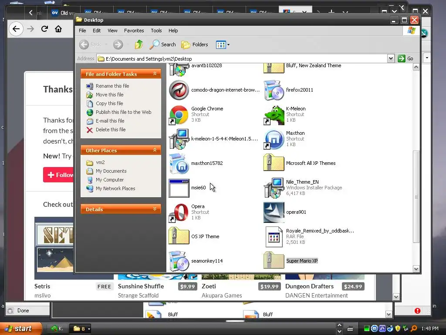Click E-mail this file
446x335 pixels.
click(110, 121)
